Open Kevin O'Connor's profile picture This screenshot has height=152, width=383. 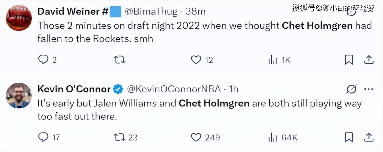point(19,95)
